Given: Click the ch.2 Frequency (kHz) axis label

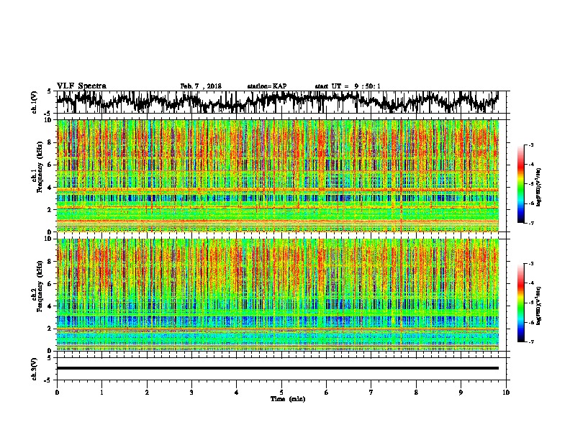Looking at the screenshot, I should pos(37,286).
